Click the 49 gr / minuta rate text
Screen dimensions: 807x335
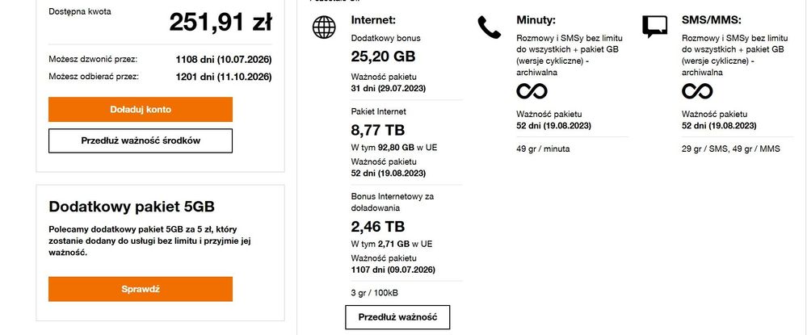[543, 149]
